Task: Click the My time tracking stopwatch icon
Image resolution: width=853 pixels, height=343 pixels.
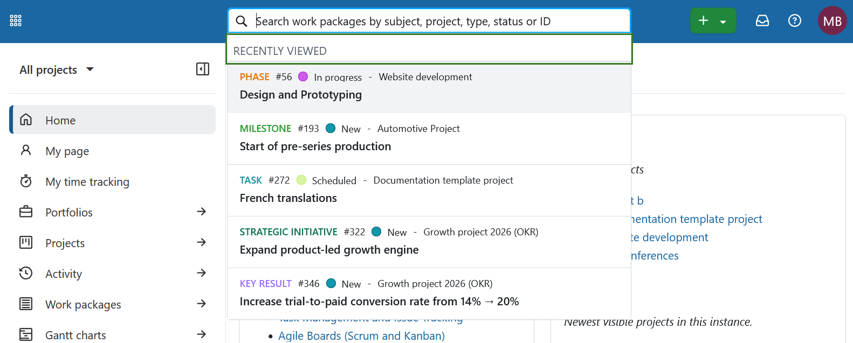Action: click(x=26, y=181)
